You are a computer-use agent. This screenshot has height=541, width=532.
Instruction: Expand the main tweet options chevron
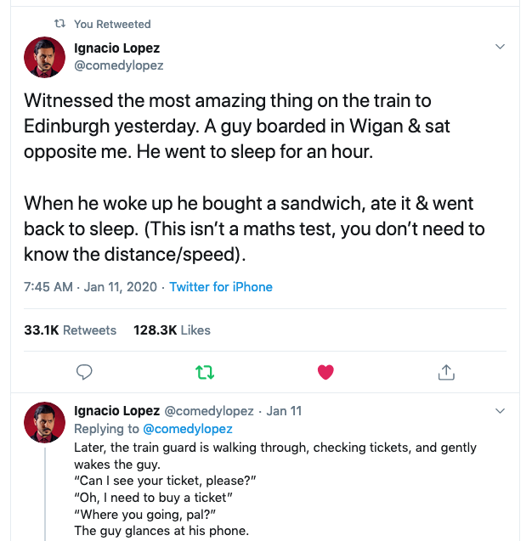[500, 46]
